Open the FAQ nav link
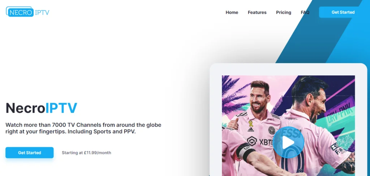The image size is (370, 176). tap(305, 13)
